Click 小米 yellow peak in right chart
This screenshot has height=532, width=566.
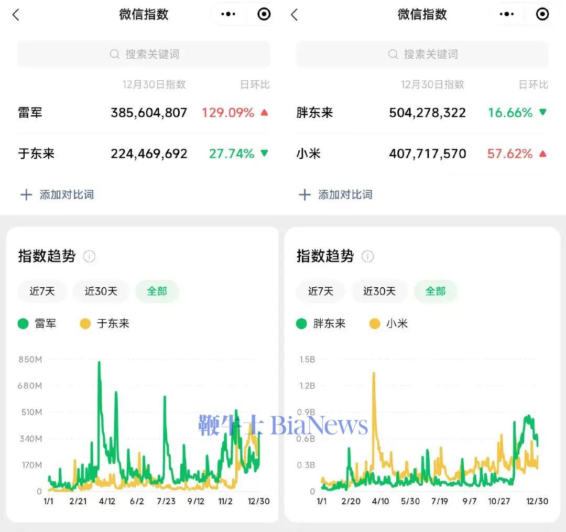[374, 374]
